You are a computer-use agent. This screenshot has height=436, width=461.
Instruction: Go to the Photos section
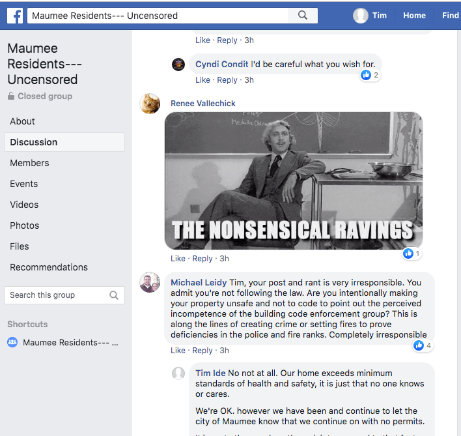(x=25, y=225)
